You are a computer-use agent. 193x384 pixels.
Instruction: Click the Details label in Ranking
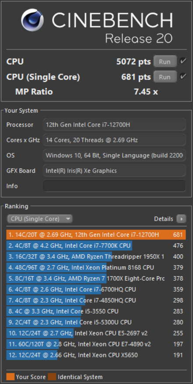[163, 218]
